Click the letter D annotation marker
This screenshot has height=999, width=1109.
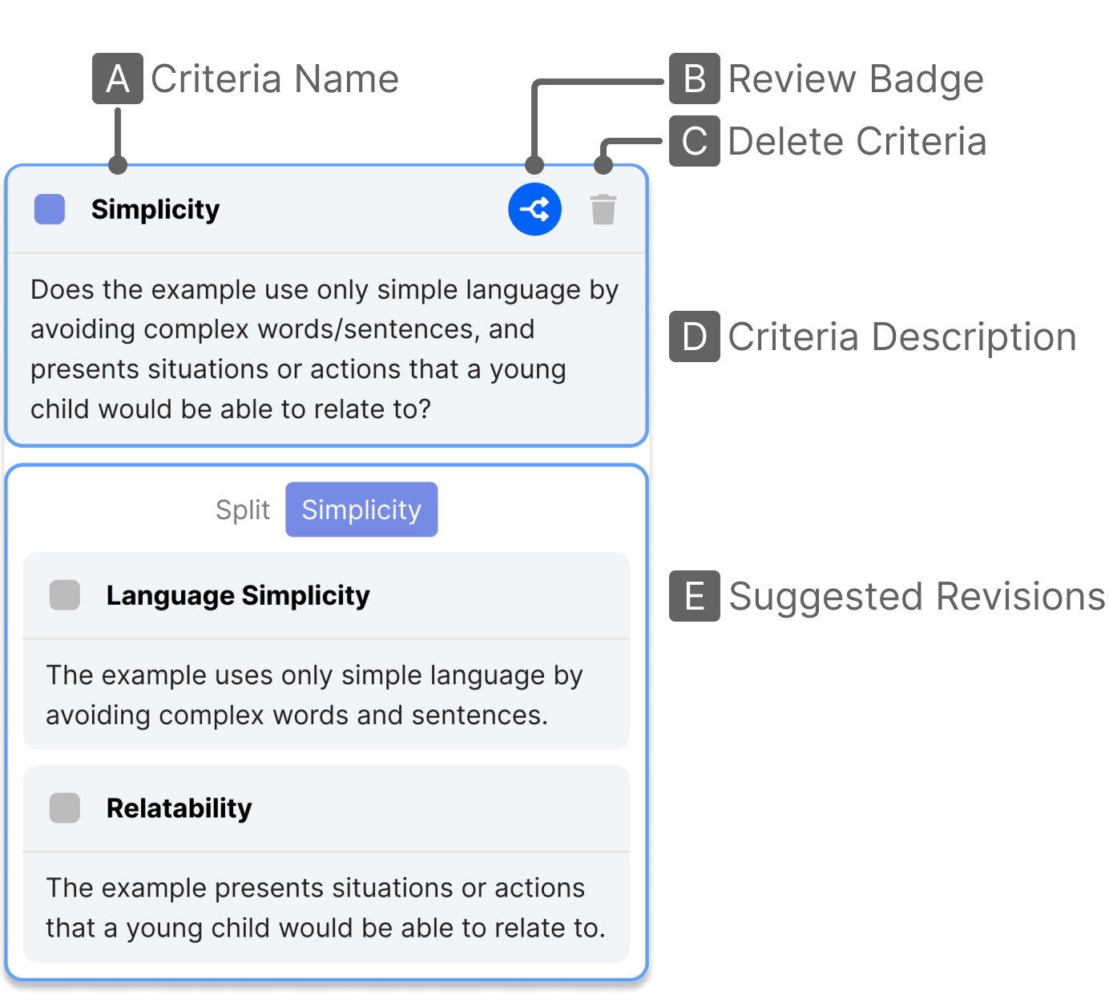click(x=695, y=336)
